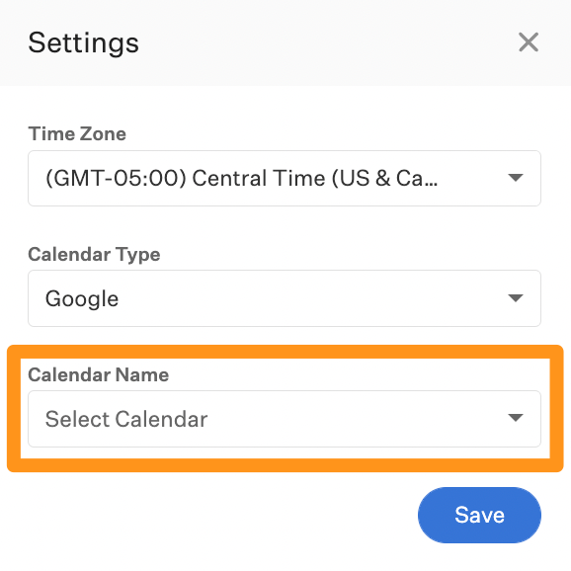The image size is (571, 571).
Task: Click the Calendar Type dropdown arrow
Action: point(516,298)
